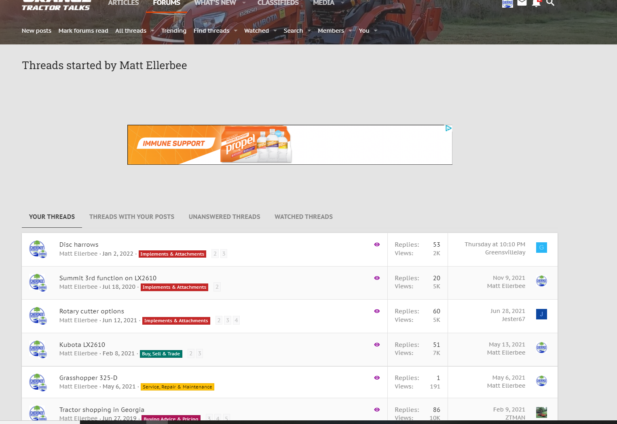
Task: Switch to Unanswered Threads tab
Action: coord(224,217)
